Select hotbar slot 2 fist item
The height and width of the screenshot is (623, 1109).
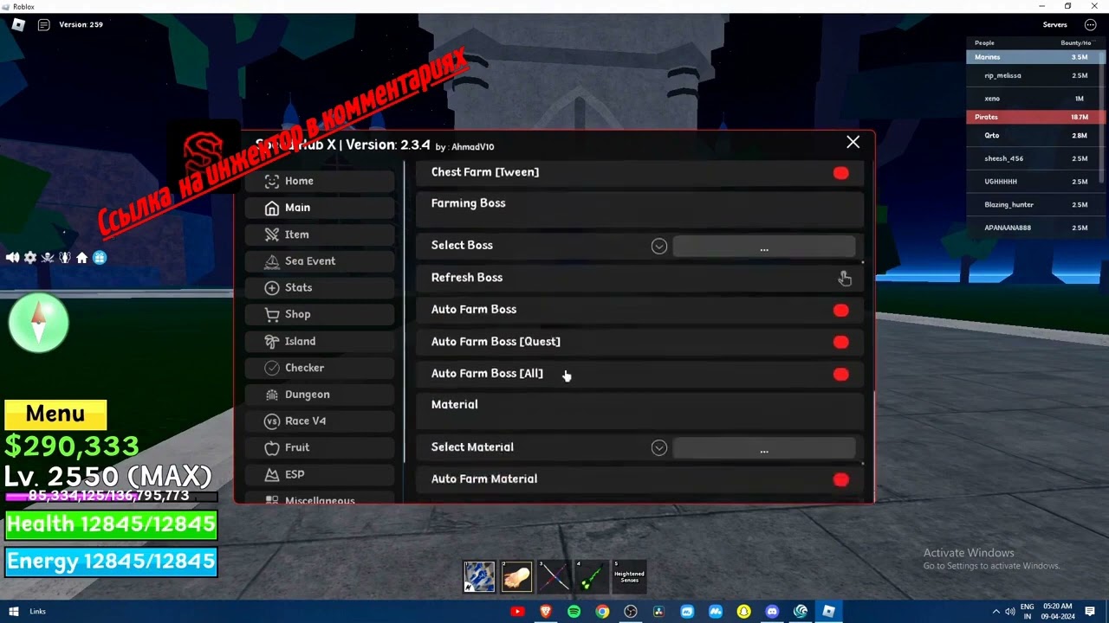click(516, 576)
